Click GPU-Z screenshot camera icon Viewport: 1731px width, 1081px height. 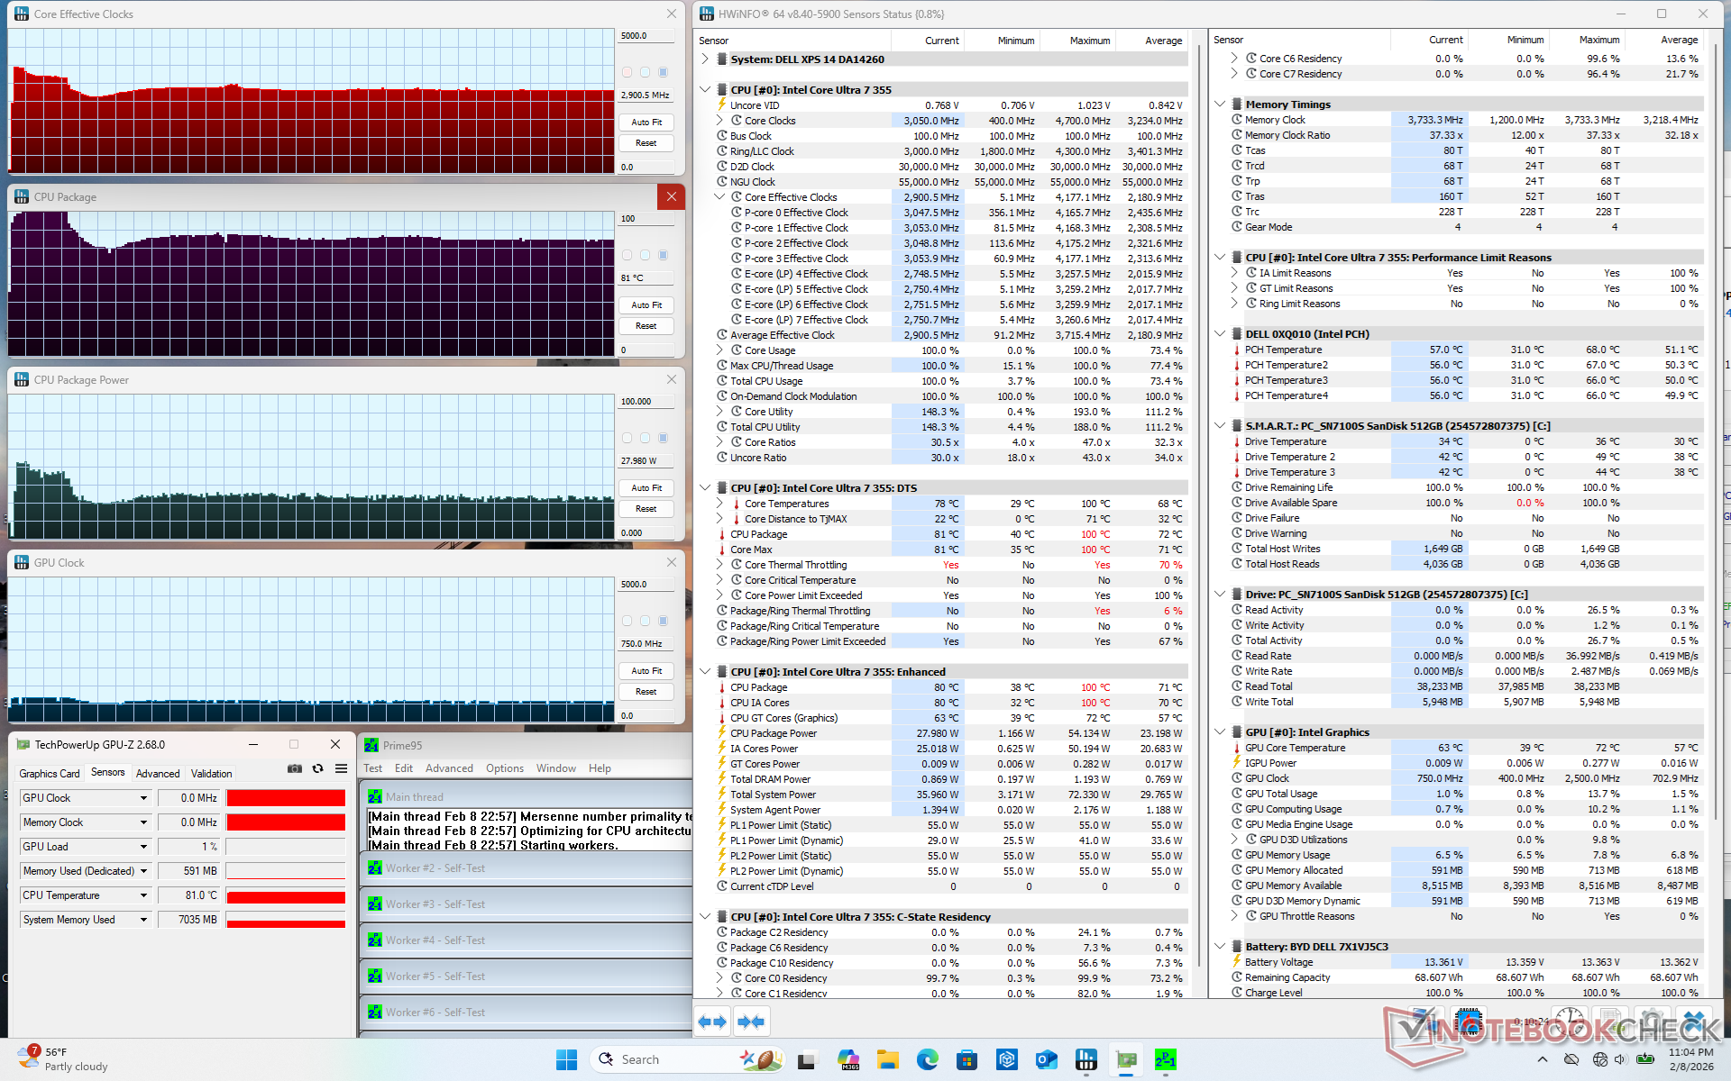(295, 768)
